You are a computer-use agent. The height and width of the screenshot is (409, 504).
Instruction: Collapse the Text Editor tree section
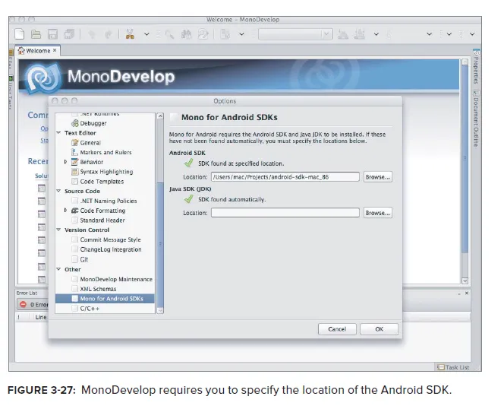pyautogui.click(x=58, y=133)
